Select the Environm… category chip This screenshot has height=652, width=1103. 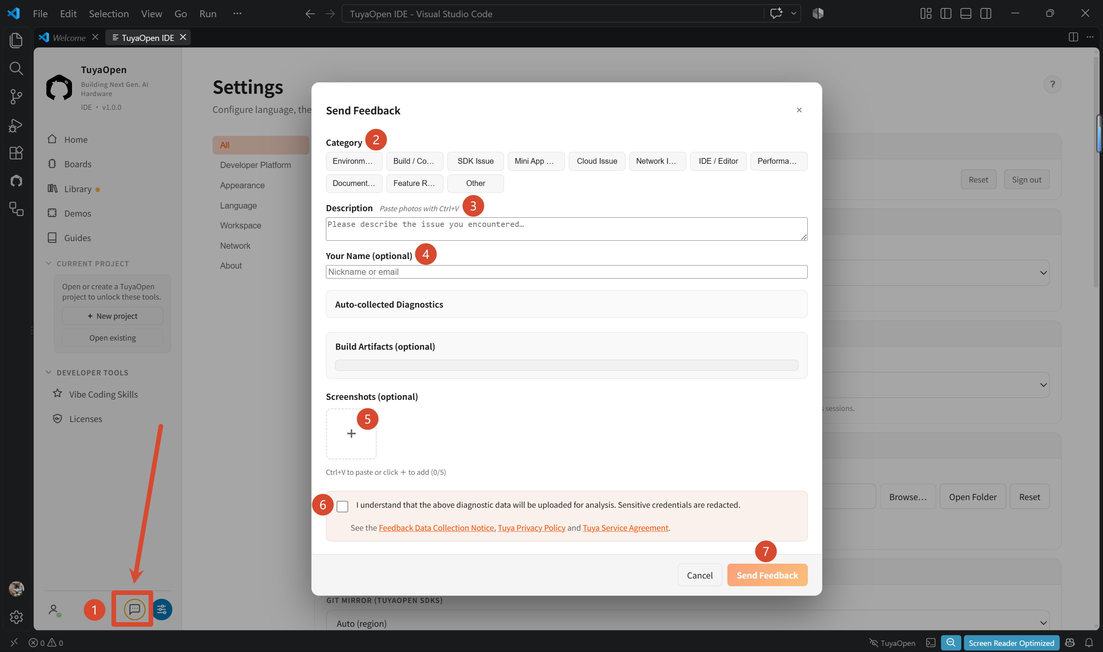353,161
